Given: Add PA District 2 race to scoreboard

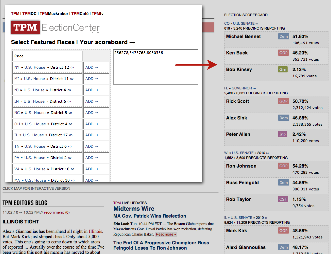Looking at the screenshot, I should click(x=92, y=158).
